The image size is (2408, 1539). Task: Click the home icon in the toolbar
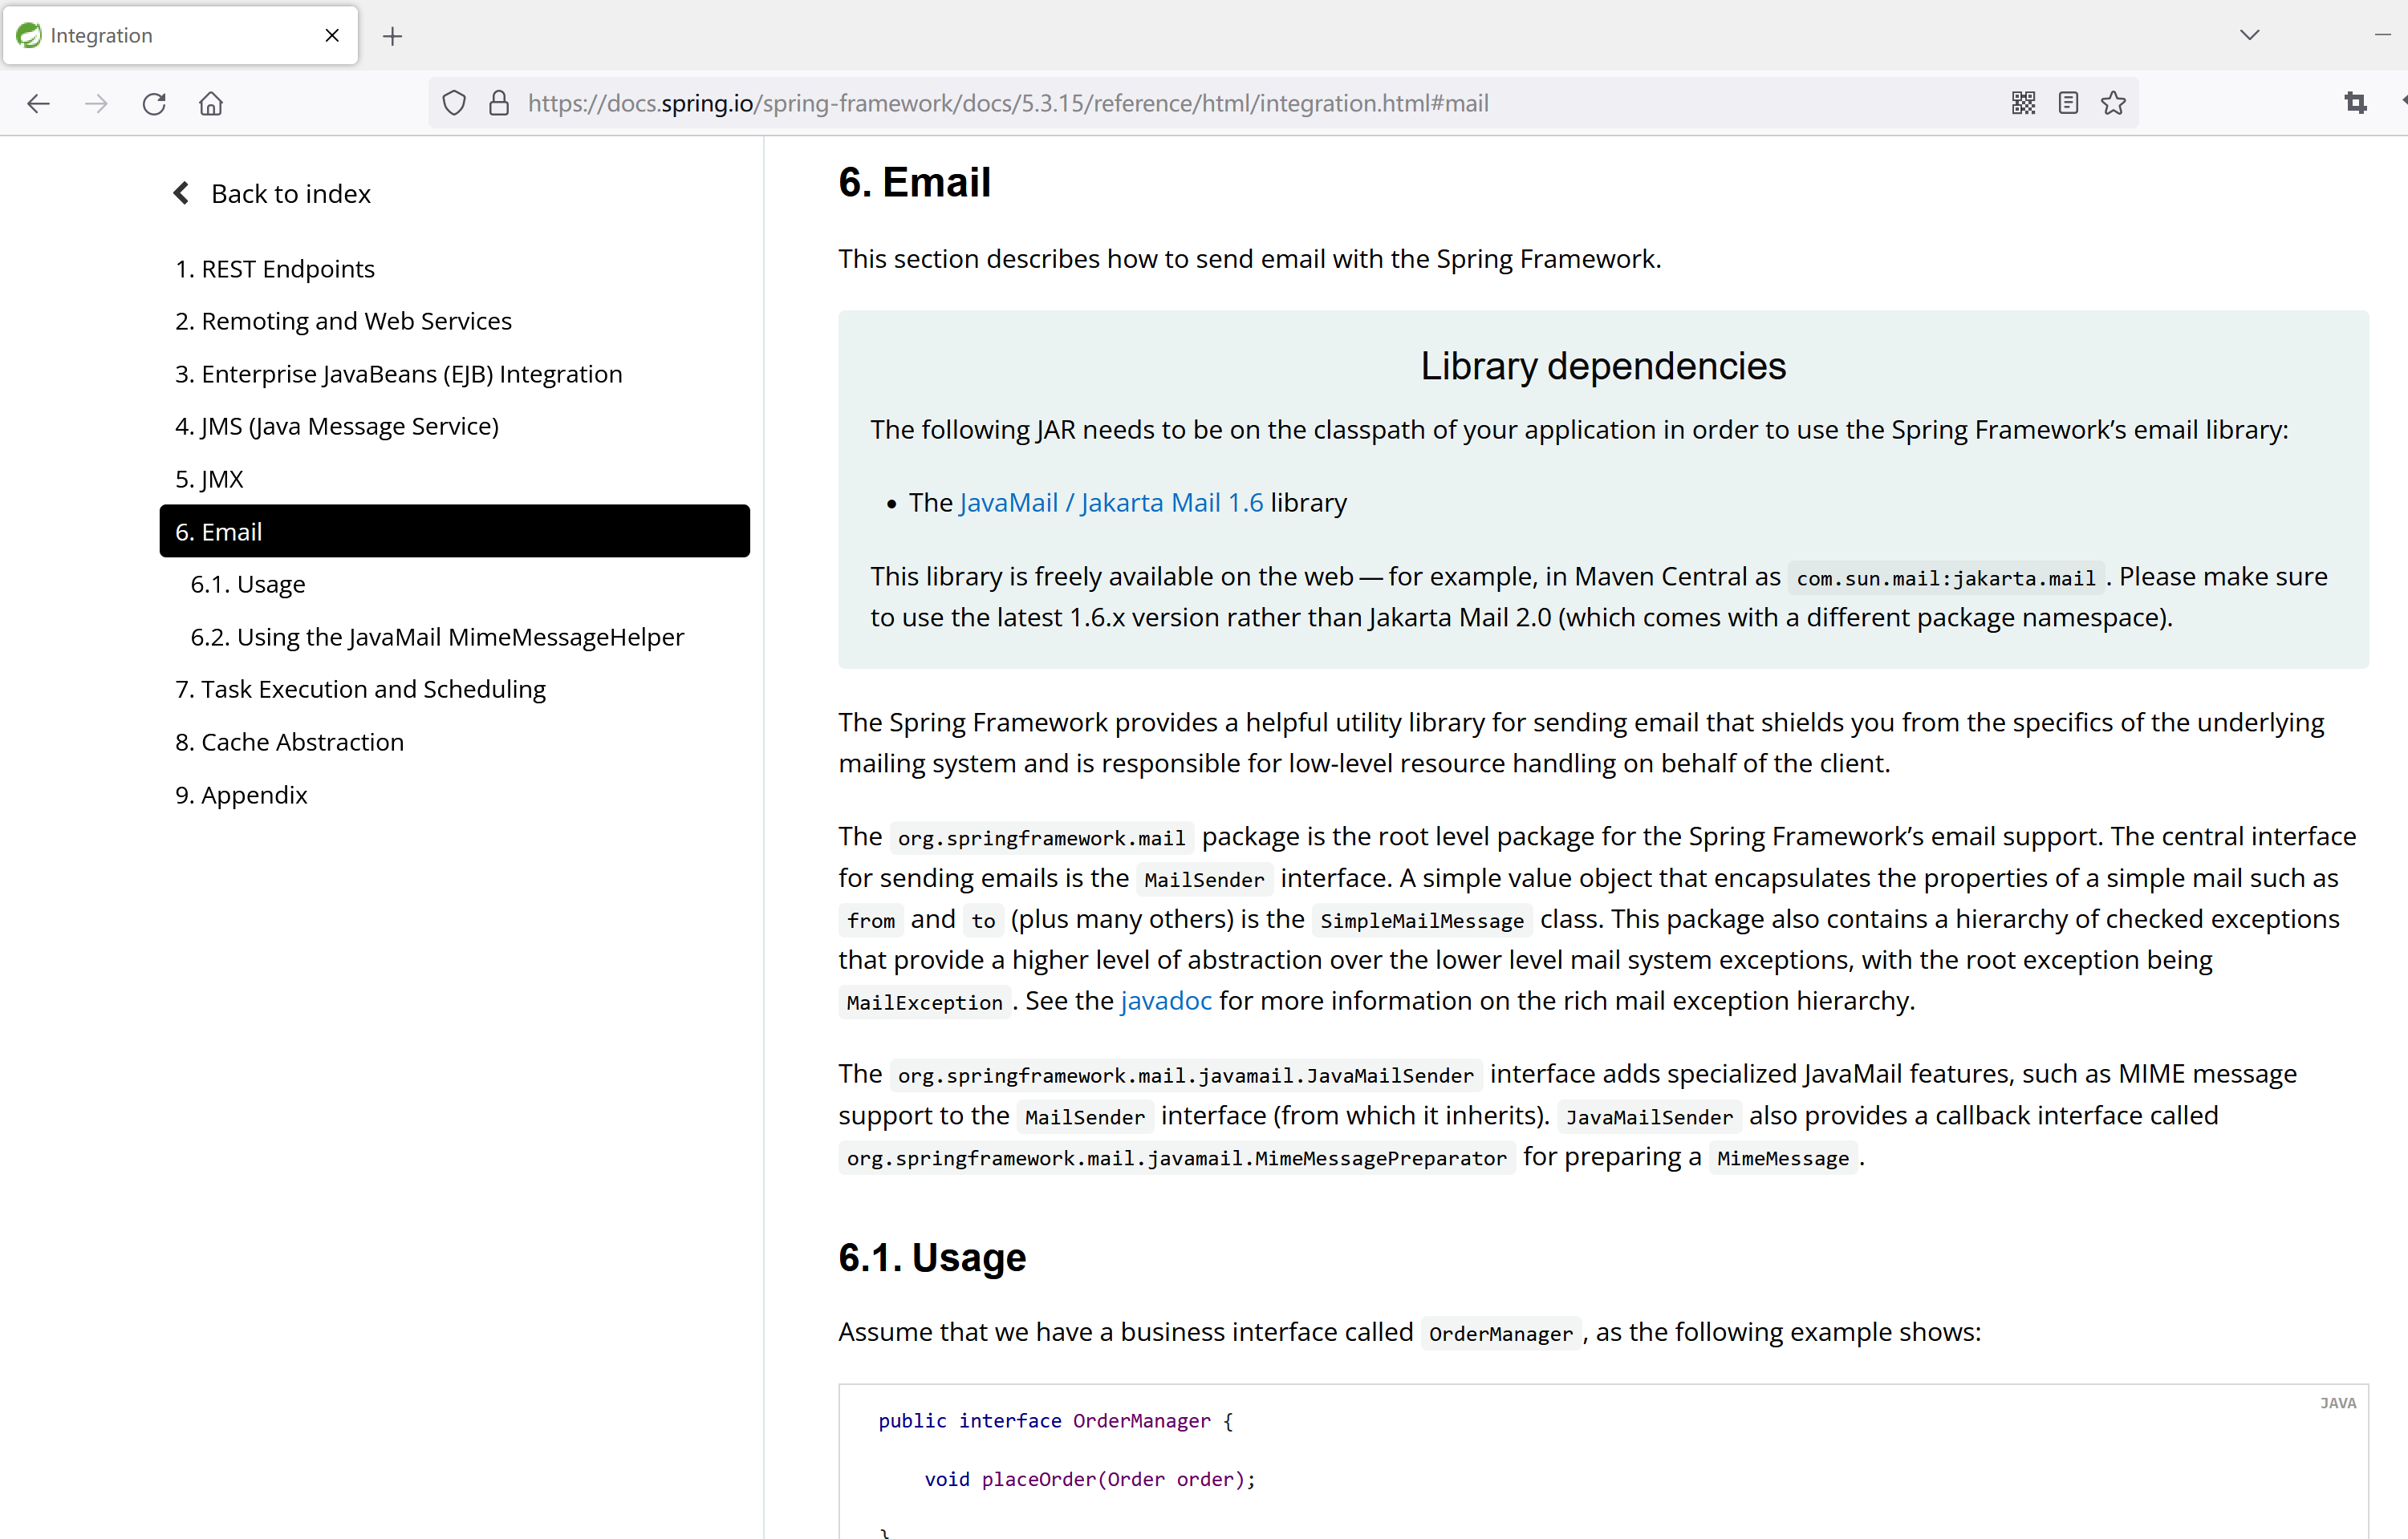(x=211, y=103)
